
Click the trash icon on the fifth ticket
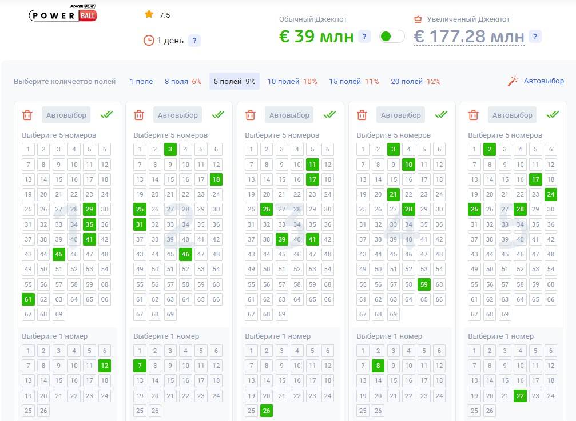[472, 114]
